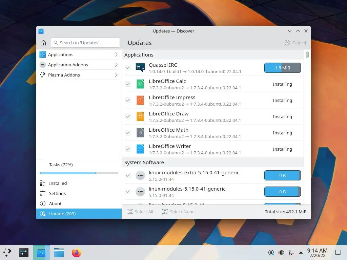Viewport: 347px width, 260px height.
Task: Open the Settings page in the sidebar
Action: [x=79, y=193]
